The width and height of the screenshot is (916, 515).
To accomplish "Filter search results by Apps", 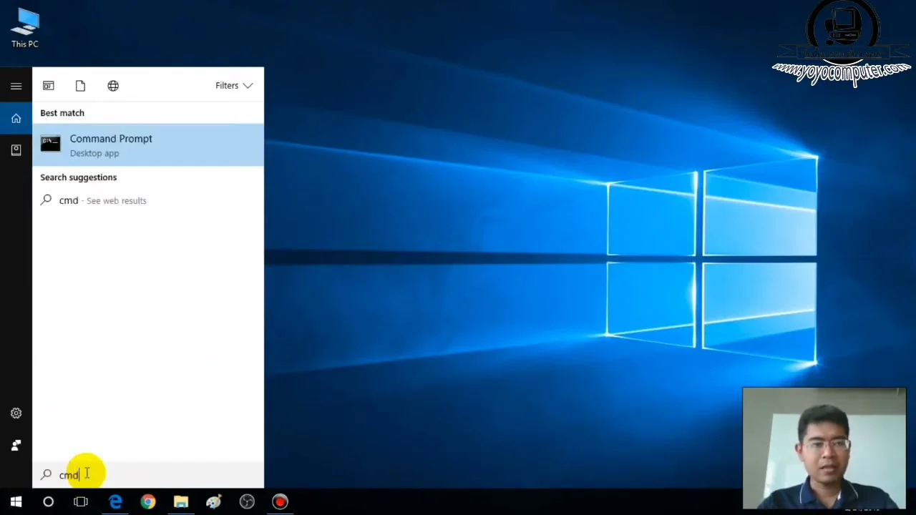I will [49, 86].
